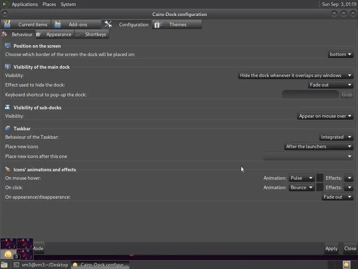The image size is (358, 269).
Task: Click the show desktop icon in bottom panel
Action: 4,265
